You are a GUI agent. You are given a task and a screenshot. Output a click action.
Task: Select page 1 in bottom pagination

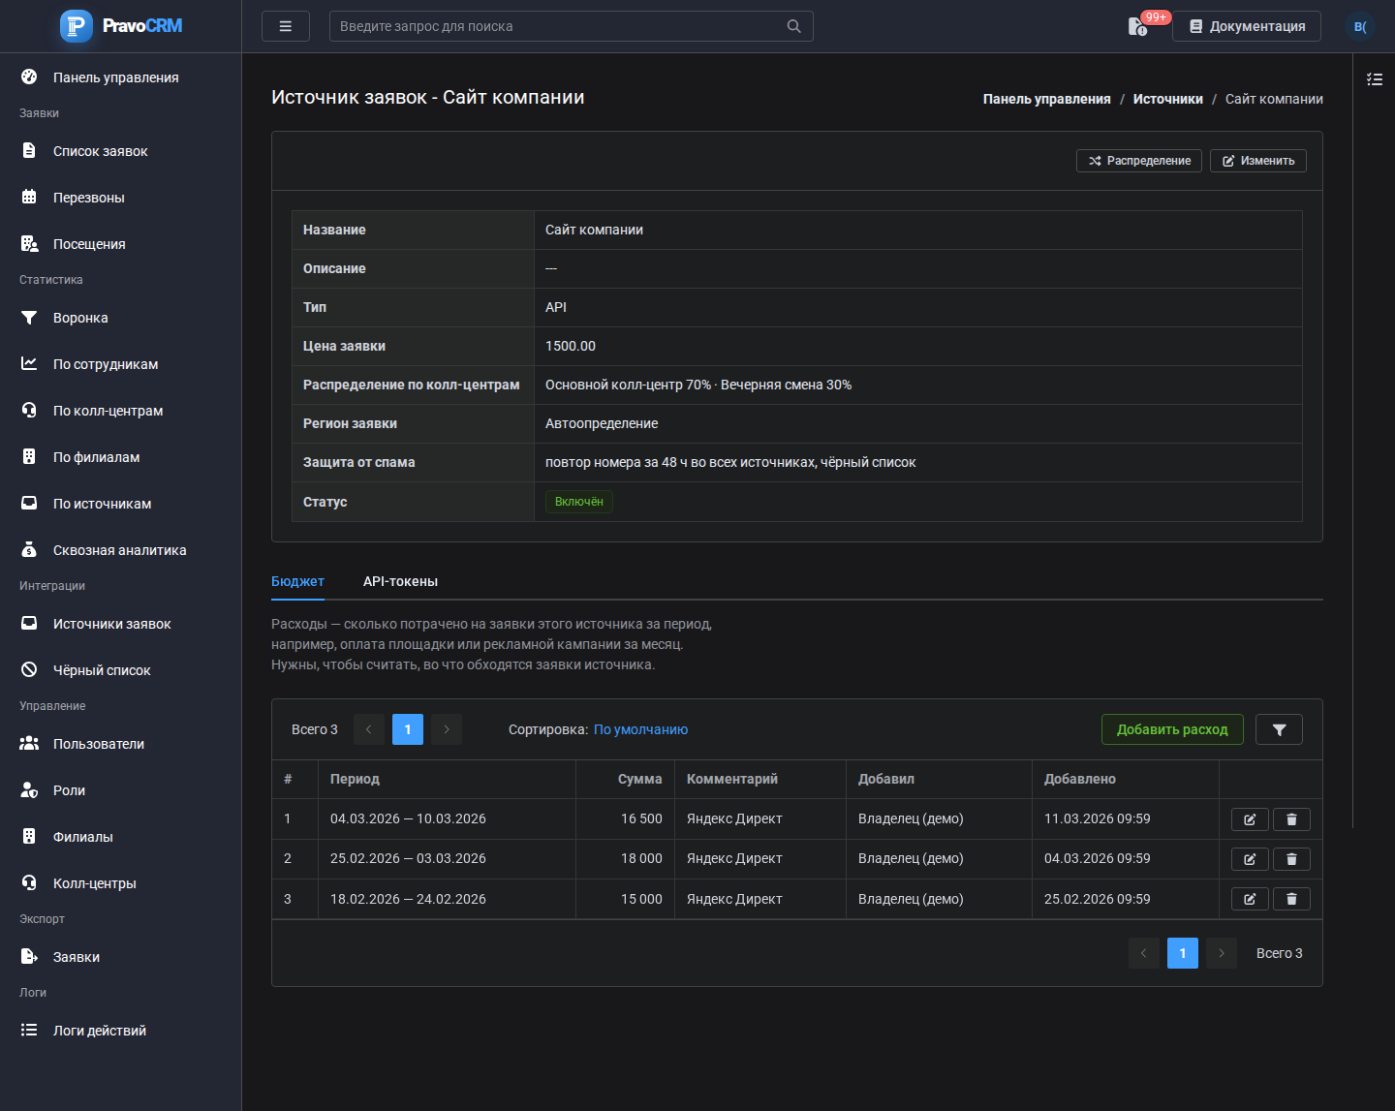point(1183,953)
